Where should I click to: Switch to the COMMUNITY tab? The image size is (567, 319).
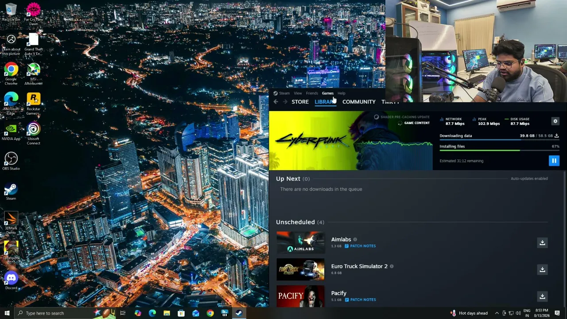(x=359, y=102)
